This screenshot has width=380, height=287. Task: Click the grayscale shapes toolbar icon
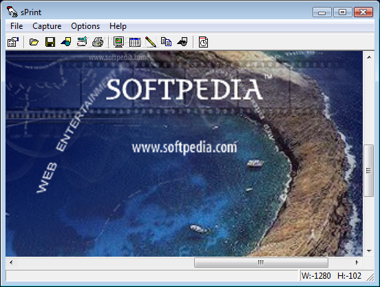[182, 42]
